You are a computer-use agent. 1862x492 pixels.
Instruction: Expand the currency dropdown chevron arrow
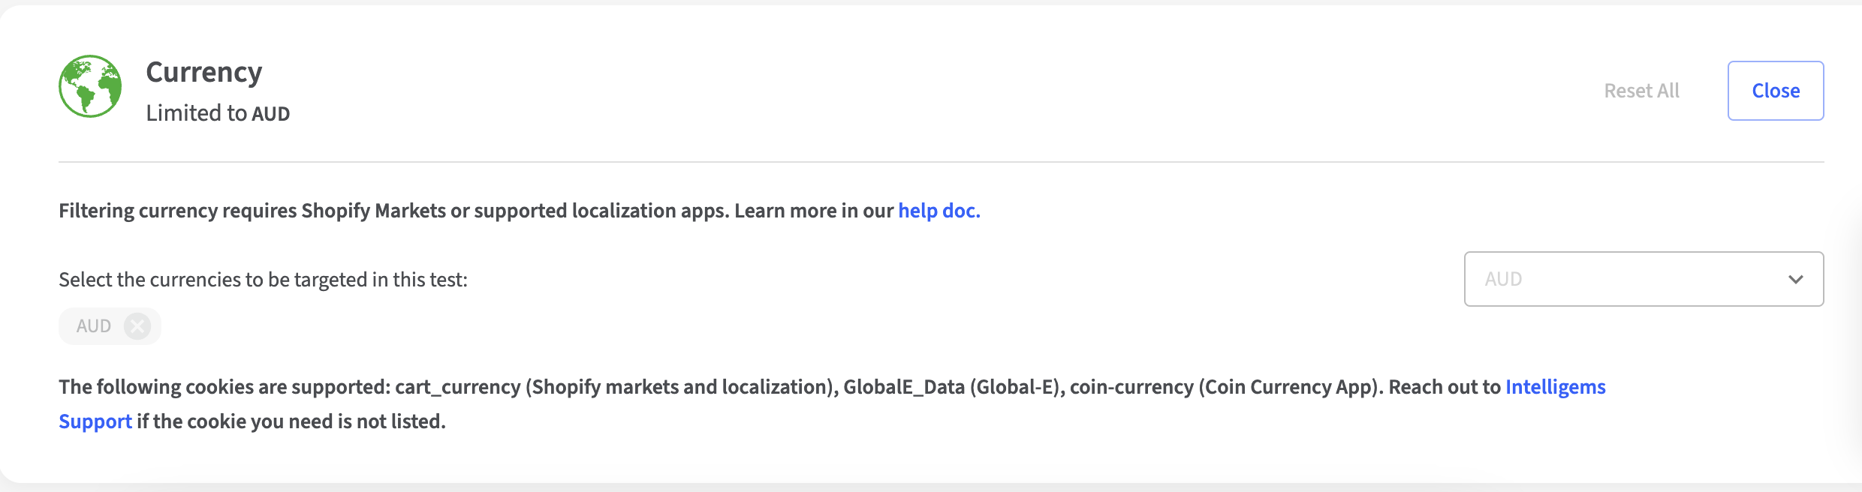point(1795,279)
